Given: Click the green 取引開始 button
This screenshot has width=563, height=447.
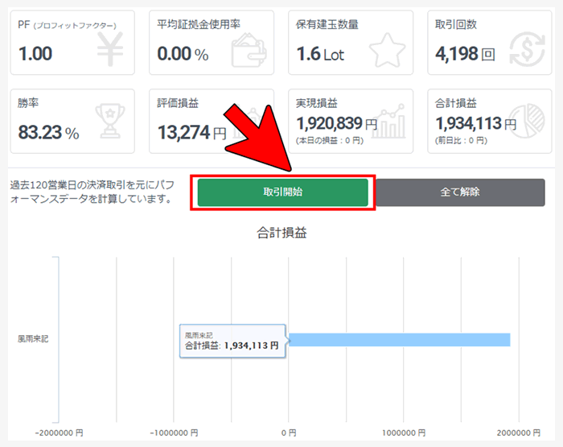Looking at the screenshot, I should pos(282,192).
